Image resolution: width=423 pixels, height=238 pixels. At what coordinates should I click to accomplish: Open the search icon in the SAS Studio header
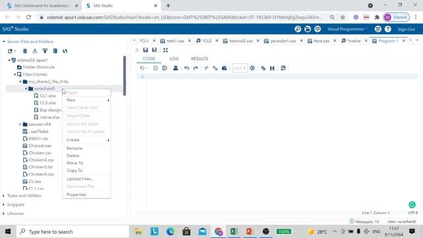[298, 29]
